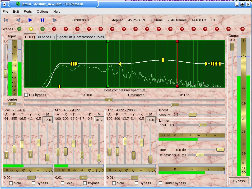Click the step forward arrow icon
The width and height of the screenshot is (252, 189).
click(55, 20)
